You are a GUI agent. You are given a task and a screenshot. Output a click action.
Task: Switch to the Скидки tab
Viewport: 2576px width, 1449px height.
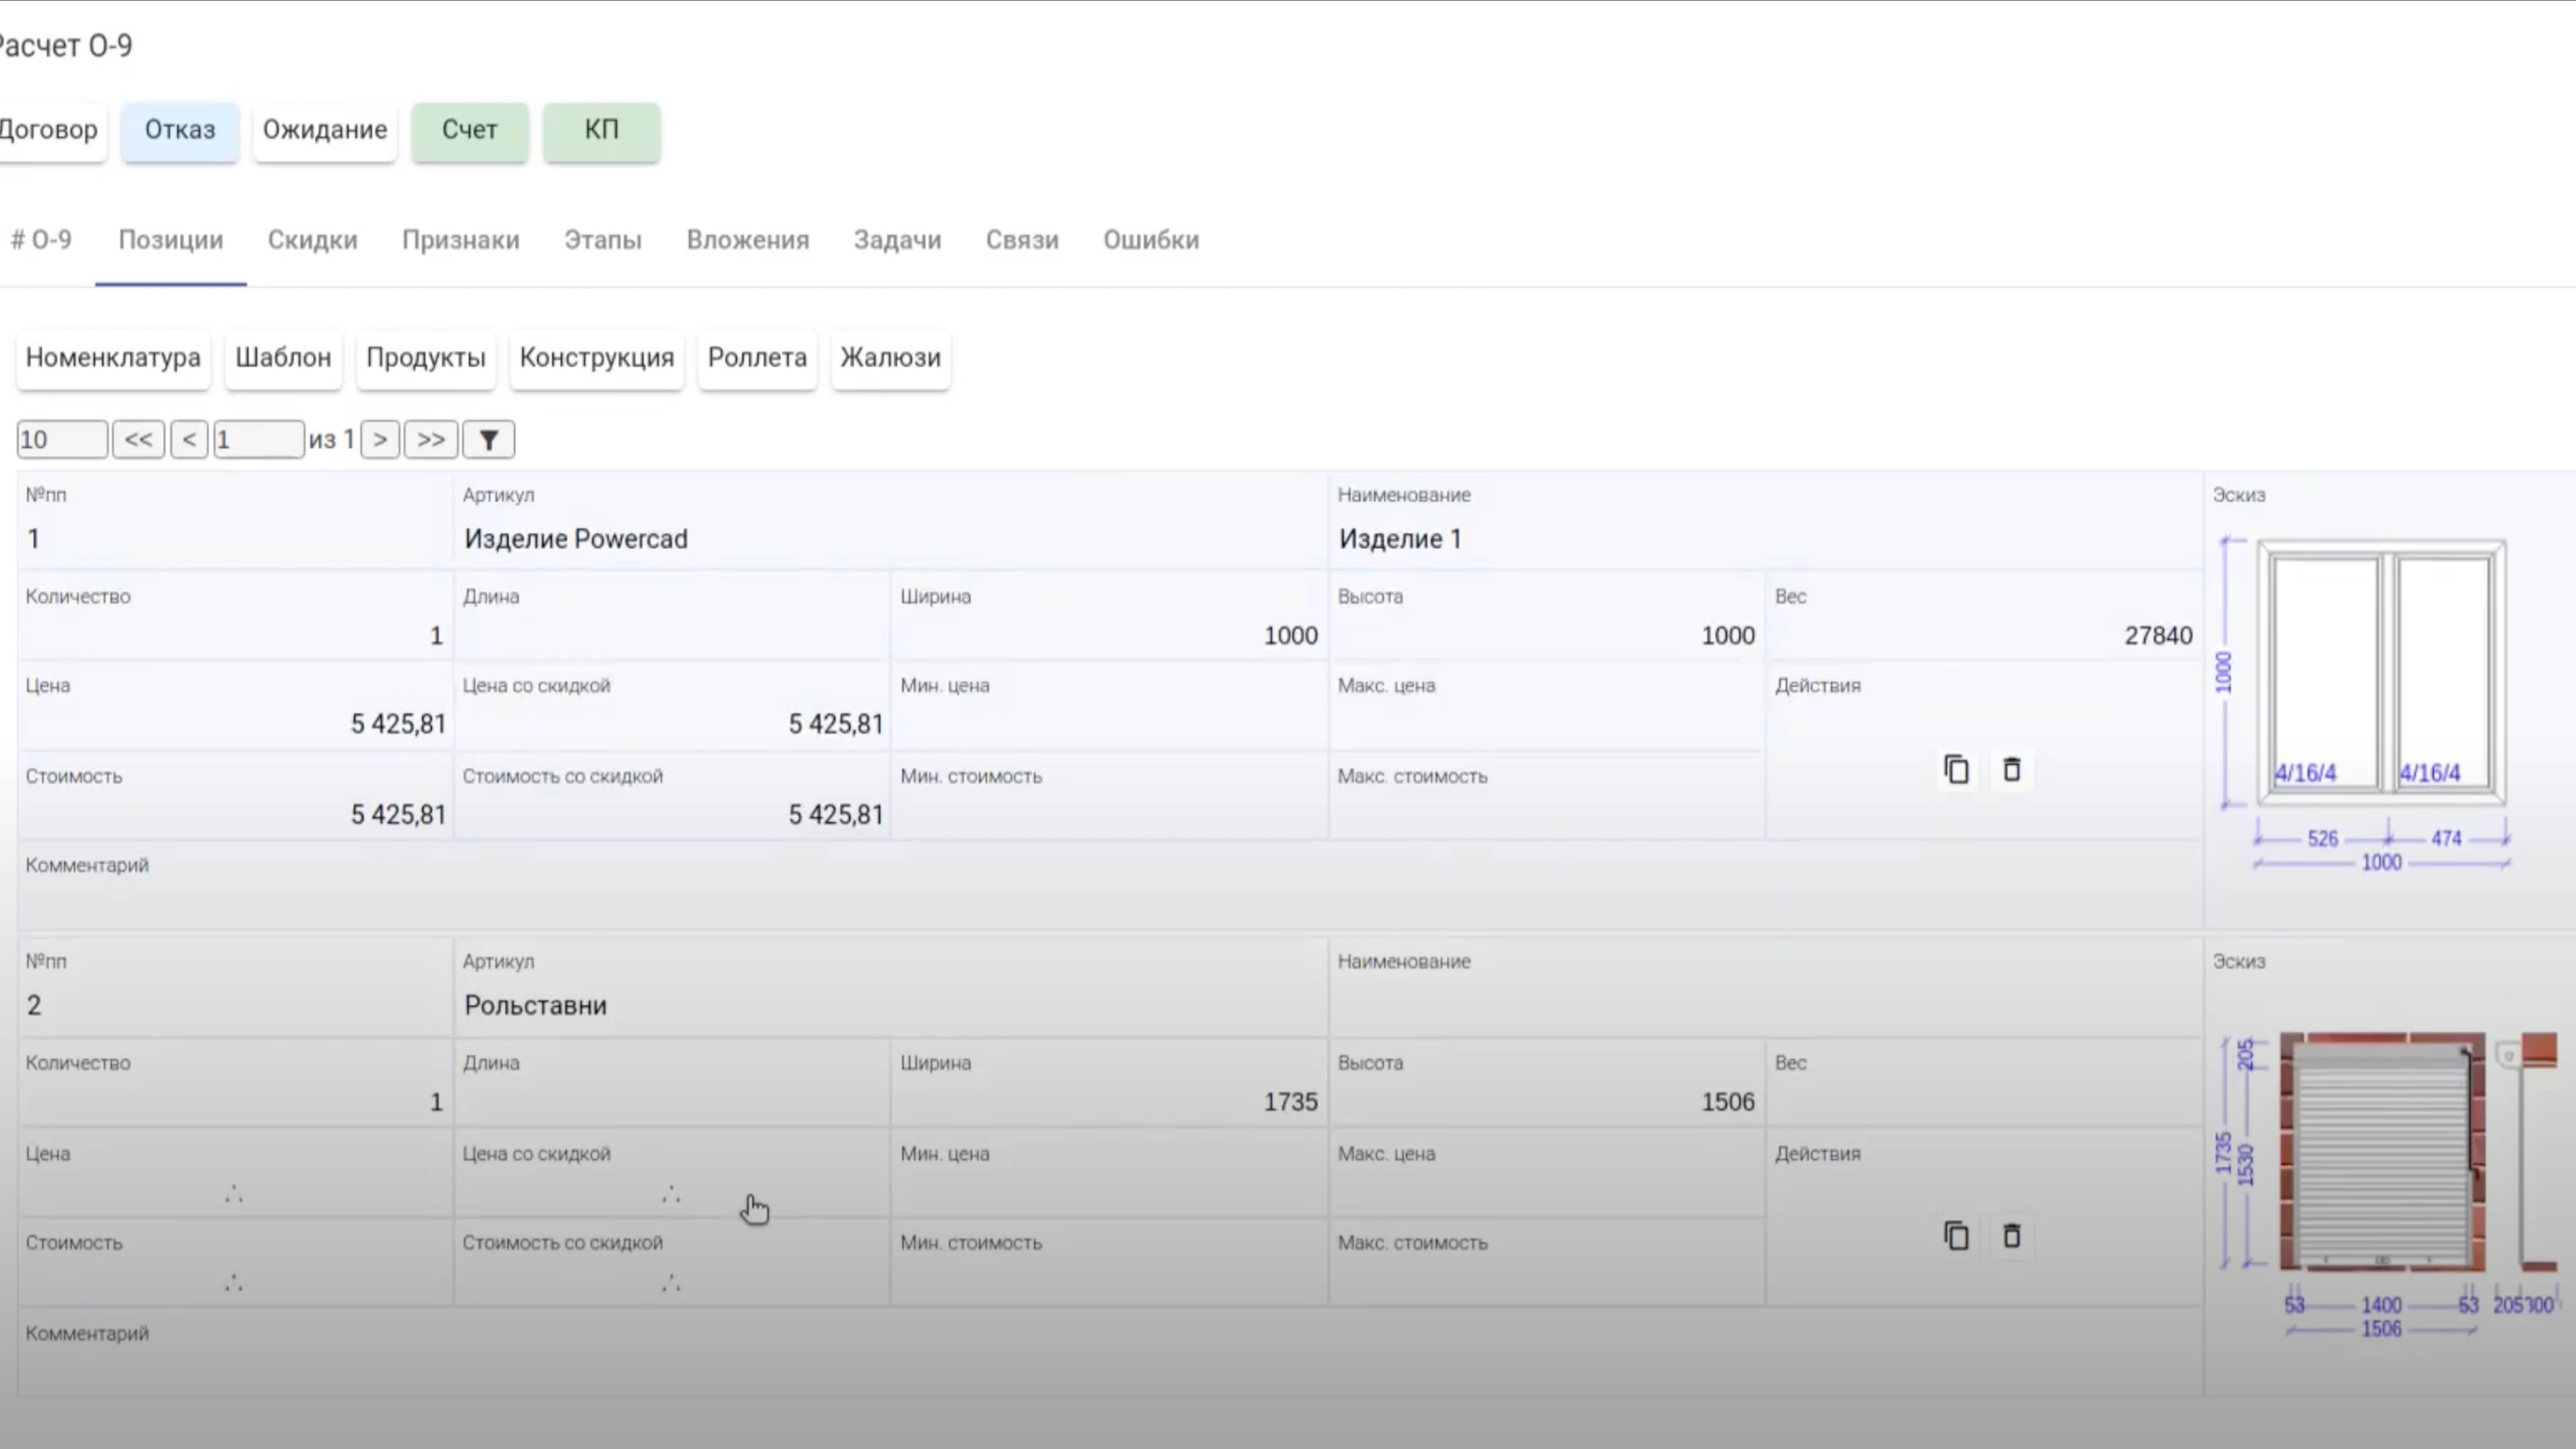312,240
